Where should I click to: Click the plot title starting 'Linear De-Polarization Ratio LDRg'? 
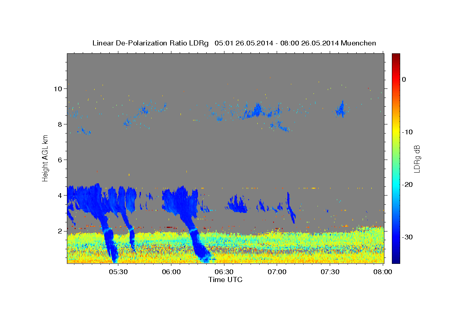tap(234, 43)
